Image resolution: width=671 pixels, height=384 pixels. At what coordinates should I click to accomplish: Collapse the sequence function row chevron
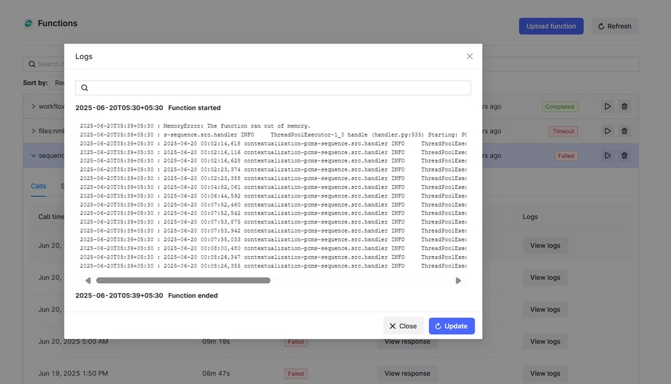click(x=34, y=156)
